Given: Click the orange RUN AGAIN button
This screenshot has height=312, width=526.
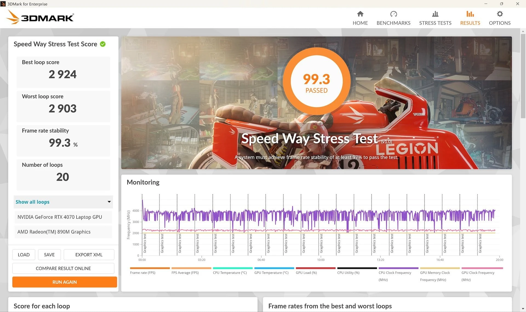Looking at the screenshot, I should coord(65,282).
